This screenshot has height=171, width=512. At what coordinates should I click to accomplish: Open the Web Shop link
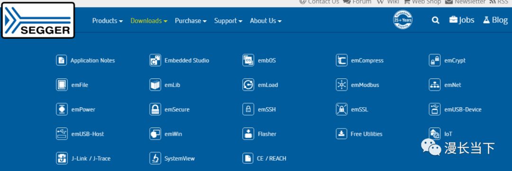coord(422,2)
